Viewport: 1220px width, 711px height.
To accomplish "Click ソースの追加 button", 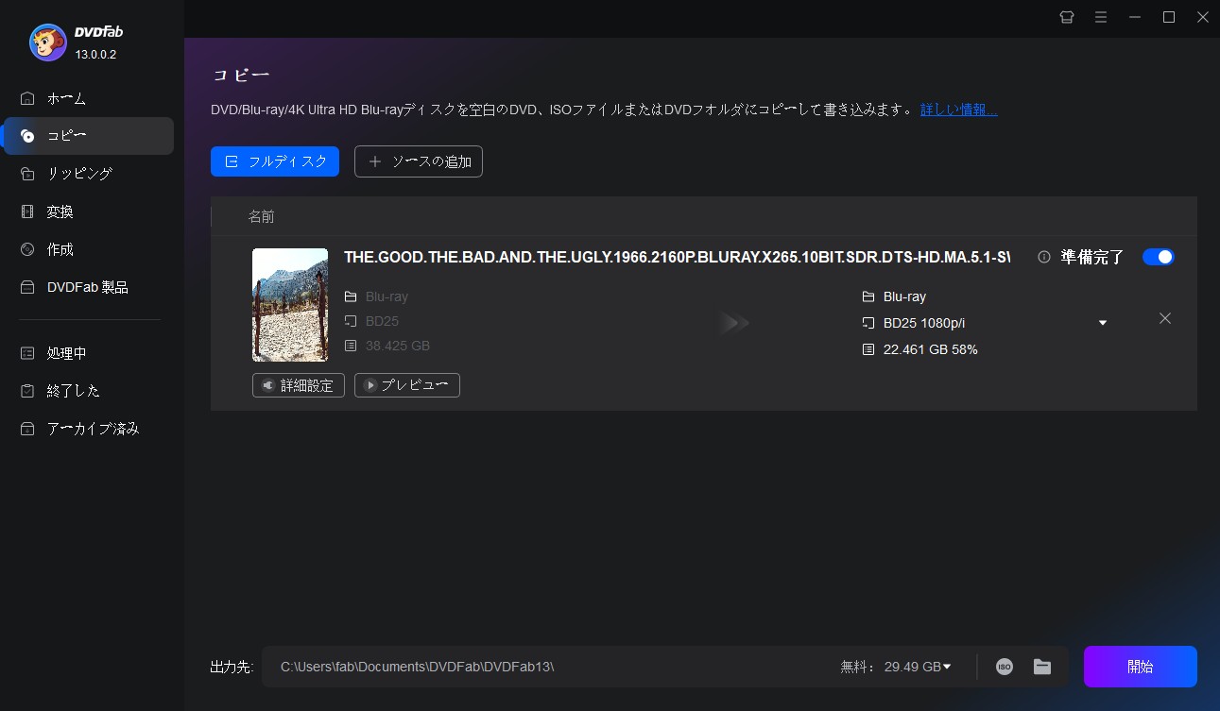I will coord(419,161).
